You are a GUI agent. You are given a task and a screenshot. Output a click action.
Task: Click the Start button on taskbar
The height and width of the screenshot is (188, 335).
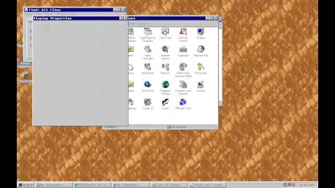click(26, 185)
